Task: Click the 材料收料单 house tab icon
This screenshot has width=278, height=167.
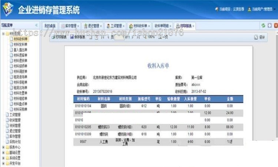Action: [x=131, y=26]
